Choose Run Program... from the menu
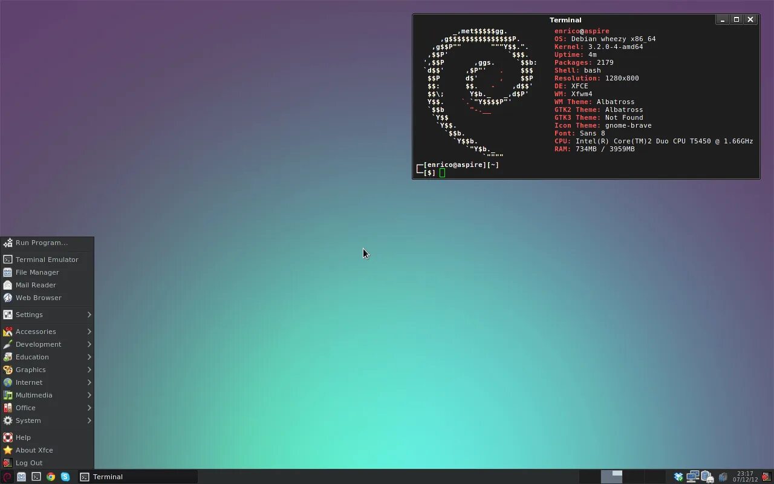The image size is (774, 484). pos(47,243)
